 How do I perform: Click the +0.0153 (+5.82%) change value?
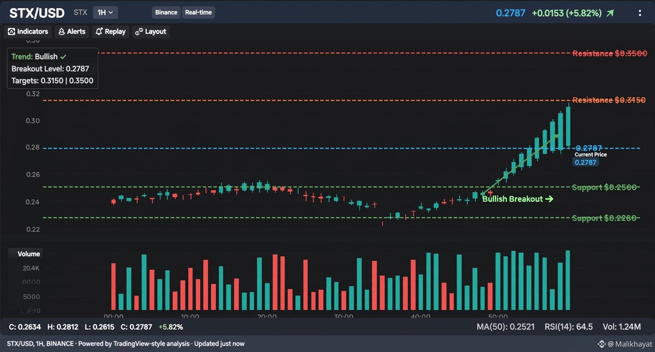point(567,13)
